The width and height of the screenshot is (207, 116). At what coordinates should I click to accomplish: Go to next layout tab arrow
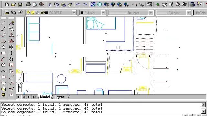(29, 97)
